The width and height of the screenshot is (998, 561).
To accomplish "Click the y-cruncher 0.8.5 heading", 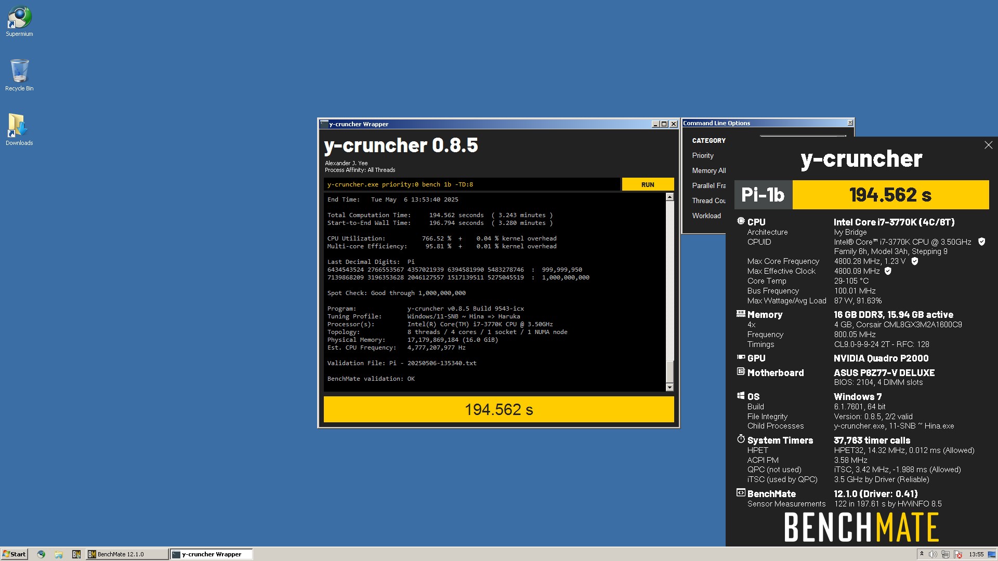I will click(401, 145).
